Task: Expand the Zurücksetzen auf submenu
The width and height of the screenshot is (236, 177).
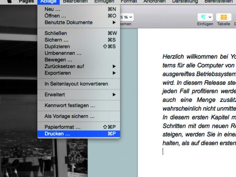Action: [x=79, y=66]
